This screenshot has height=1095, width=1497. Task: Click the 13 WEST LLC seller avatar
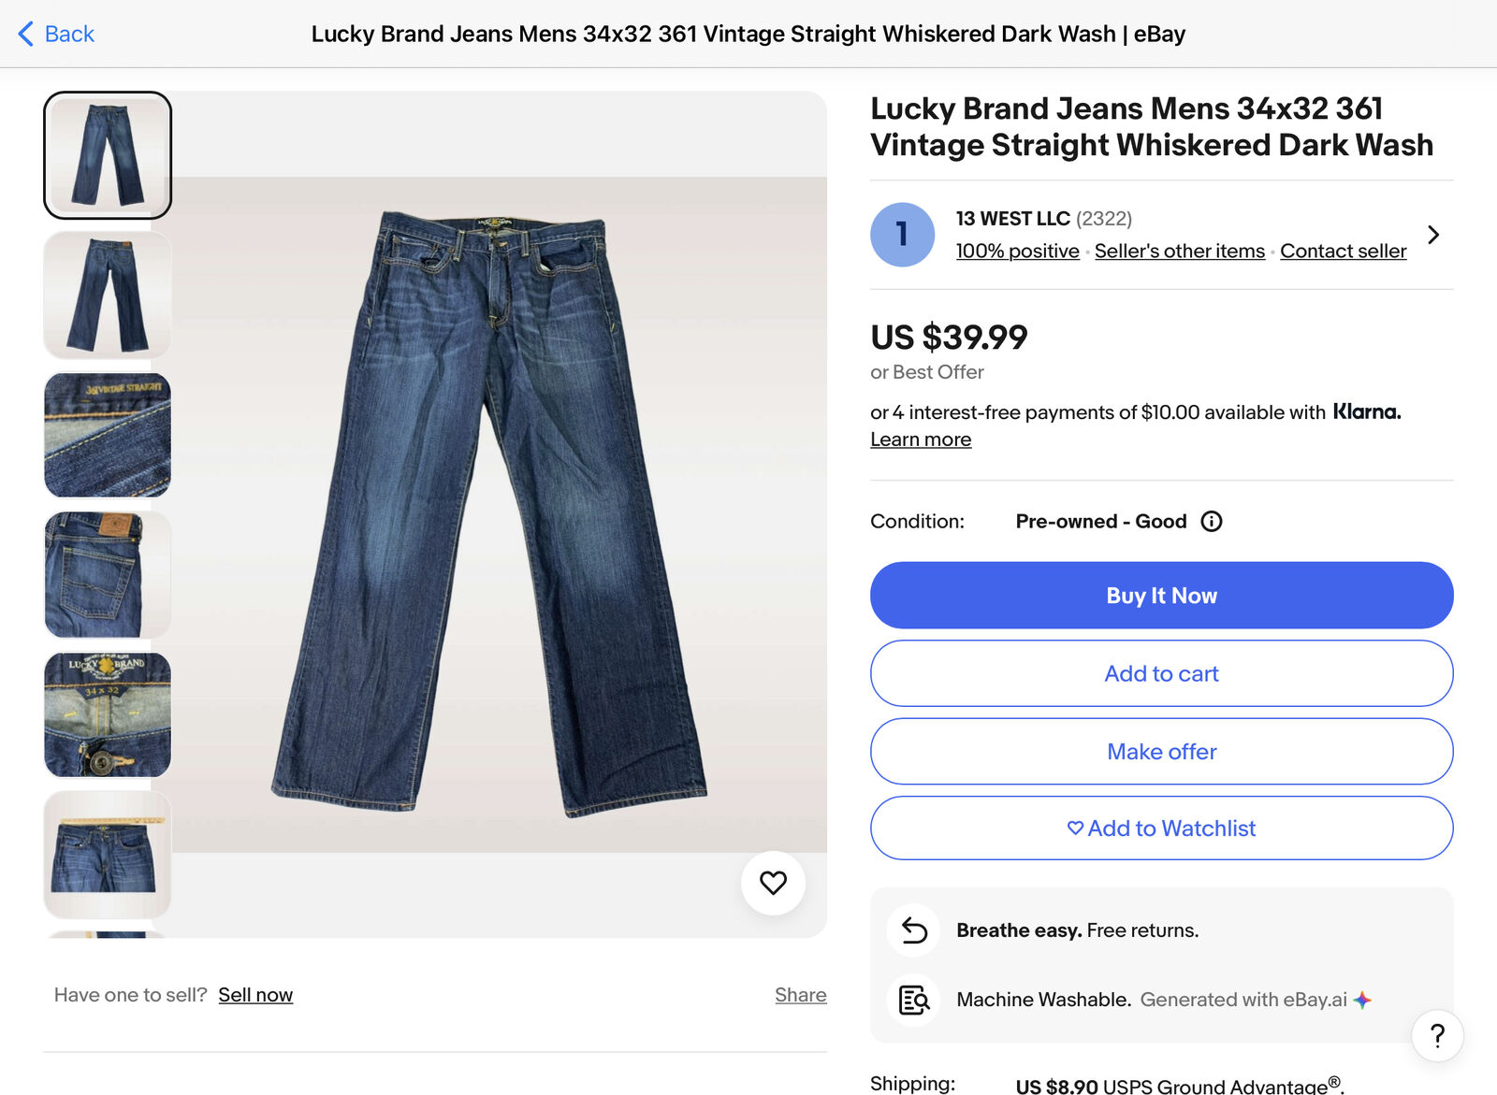(902, 235)
